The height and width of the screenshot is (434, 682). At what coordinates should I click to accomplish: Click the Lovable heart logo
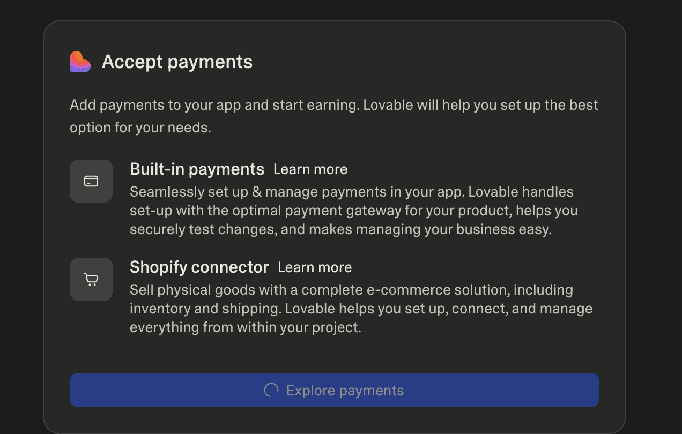[80, 62]
